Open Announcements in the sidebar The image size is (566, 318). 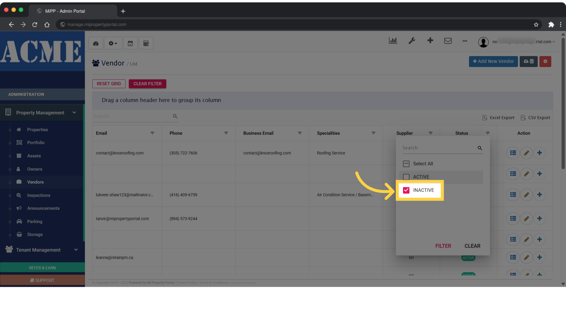tap(43, 208)
